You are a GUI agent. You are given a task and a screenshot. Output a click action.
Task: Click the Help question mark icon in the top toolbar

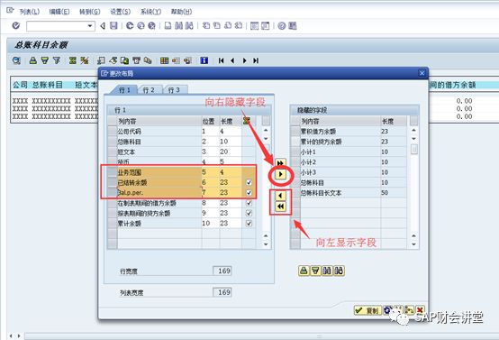[282, 25]
